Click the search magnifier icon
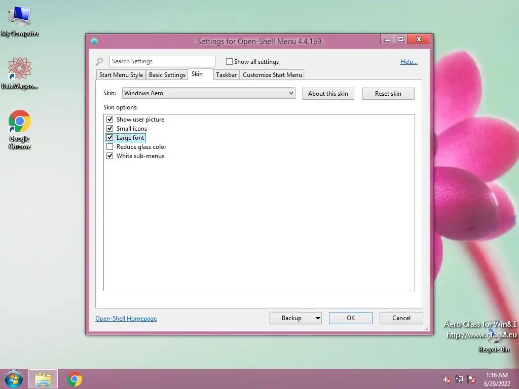The height and width of the screenshot is (389, 519). coord(99,61)
